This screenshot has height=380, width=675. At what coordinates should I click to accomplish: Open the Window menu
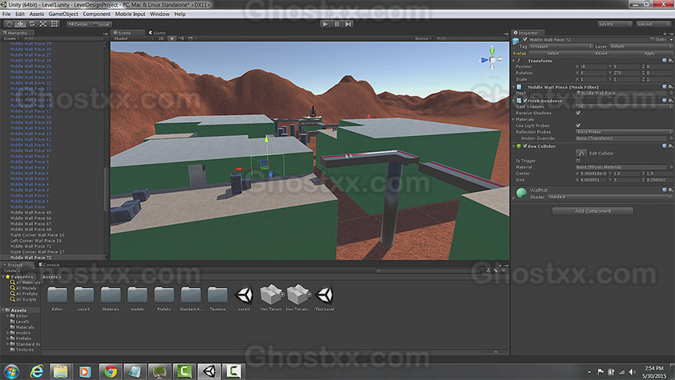pos(160,15)
